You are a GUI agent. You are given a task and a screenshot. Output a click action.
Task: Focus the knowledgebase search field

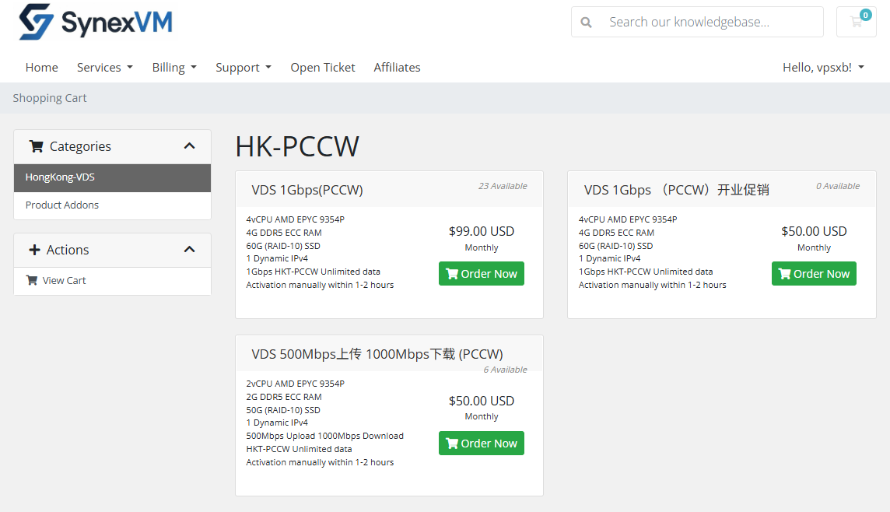point(697,22)
